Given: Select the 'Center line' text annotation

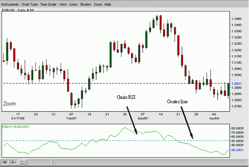Looking at the screenshot, I should coord(178,101).
